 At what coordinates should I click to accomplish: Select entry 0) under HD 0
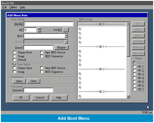102,29
